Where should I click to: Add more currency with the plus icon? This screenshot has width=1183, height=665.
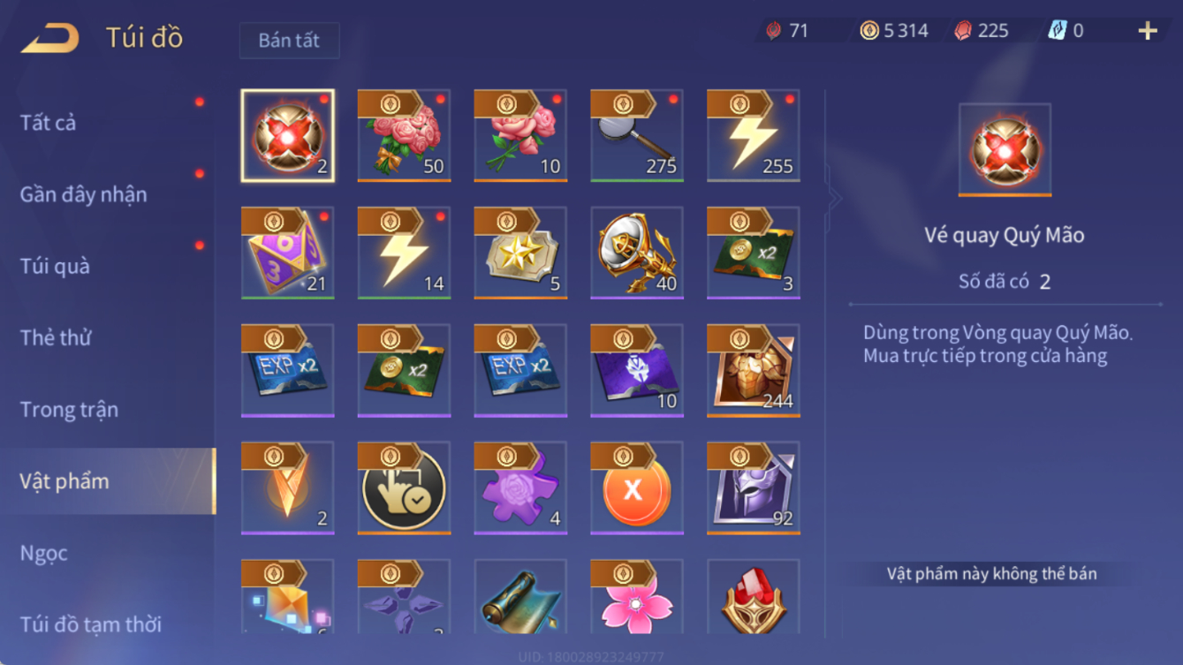point(1147,31)
